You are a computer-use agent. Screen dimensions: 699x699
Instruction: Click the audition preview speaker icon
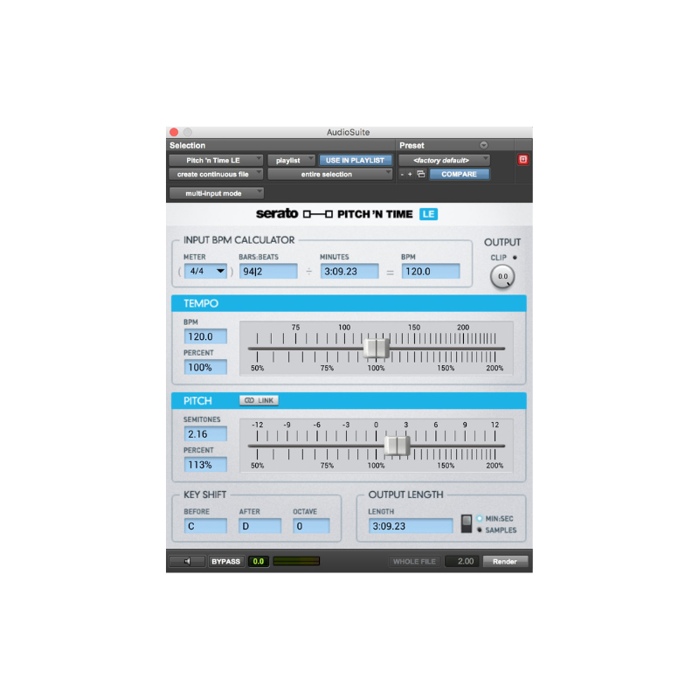187,561
